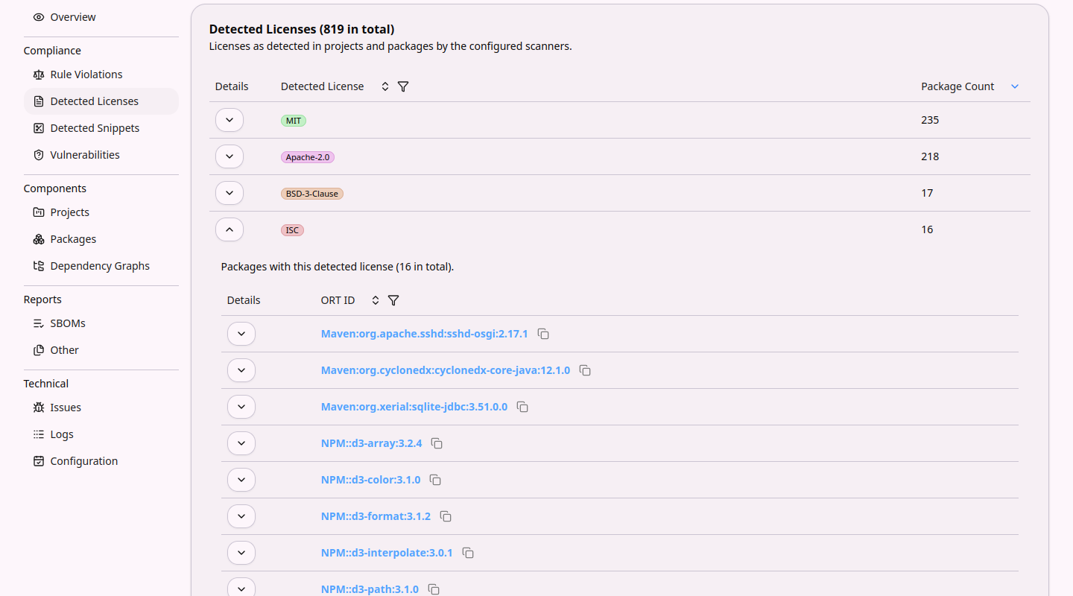Expand details for sshd-osgi:2.17.1 package
This screenshot has width=1073, height=596.
241,334
